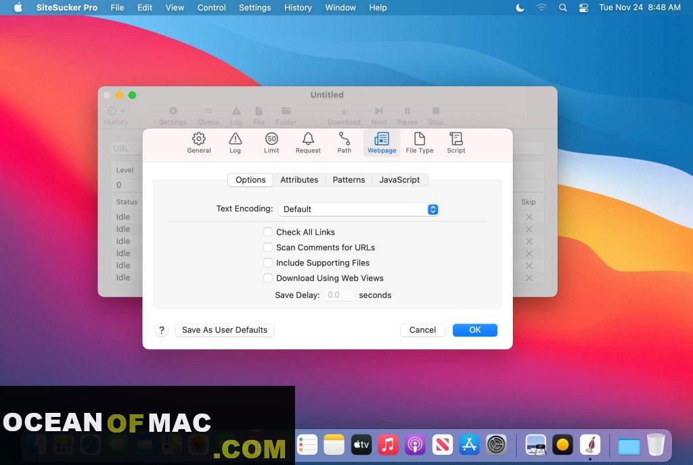
Task: Open the File menu
Action: (x=117, y=7)
